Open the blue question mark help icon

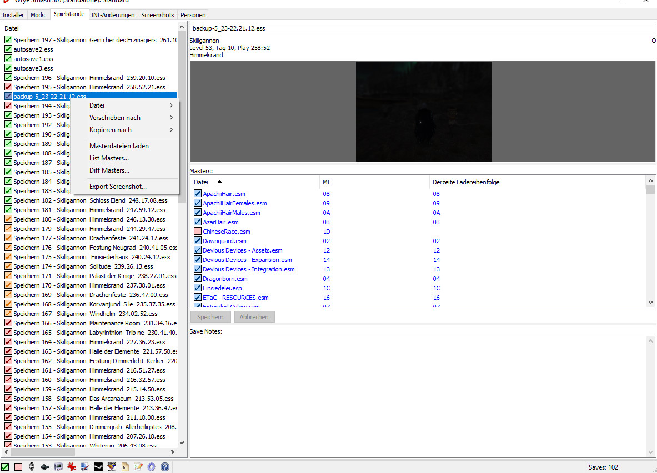165,467
